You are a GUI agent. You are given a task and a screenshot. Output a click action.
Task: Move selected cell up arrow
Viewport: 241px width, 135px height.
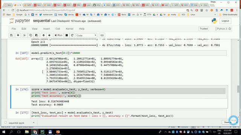coord(44,35)
